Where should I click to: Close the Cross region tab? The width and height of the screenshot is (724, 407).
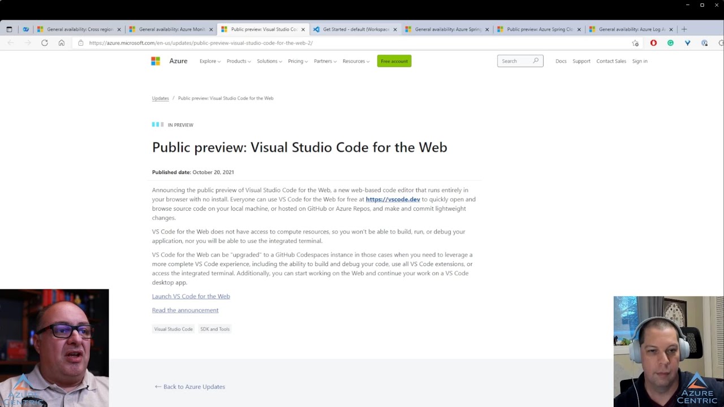click(119, 29)
